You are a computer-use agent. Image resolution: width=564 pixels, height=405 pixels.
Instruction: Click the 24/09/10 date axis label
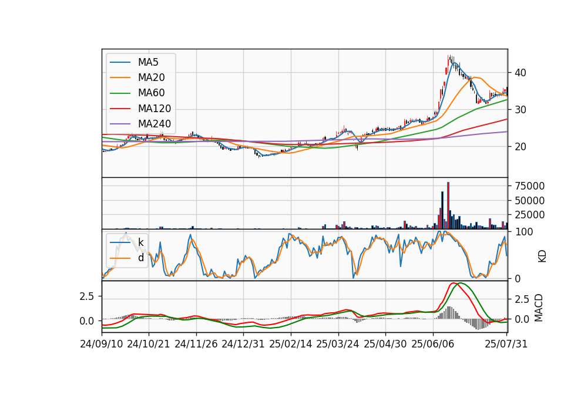tap(102, 345)
